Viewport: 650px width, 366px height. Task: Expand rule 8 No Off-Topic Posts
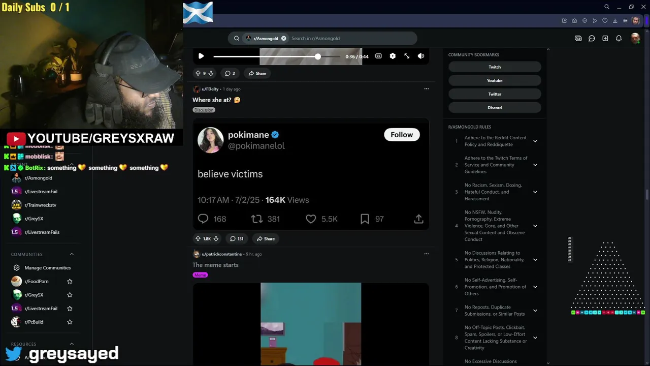pyautogui.click(x=535, y=338)
